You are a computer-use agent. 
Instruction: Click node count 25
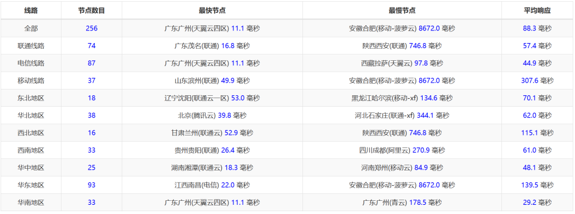pyautogui.click(x=91, y=168)
